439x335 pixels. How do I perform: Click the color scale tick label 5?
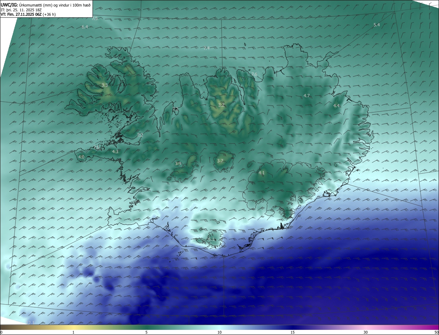click(x=146, y=332)
